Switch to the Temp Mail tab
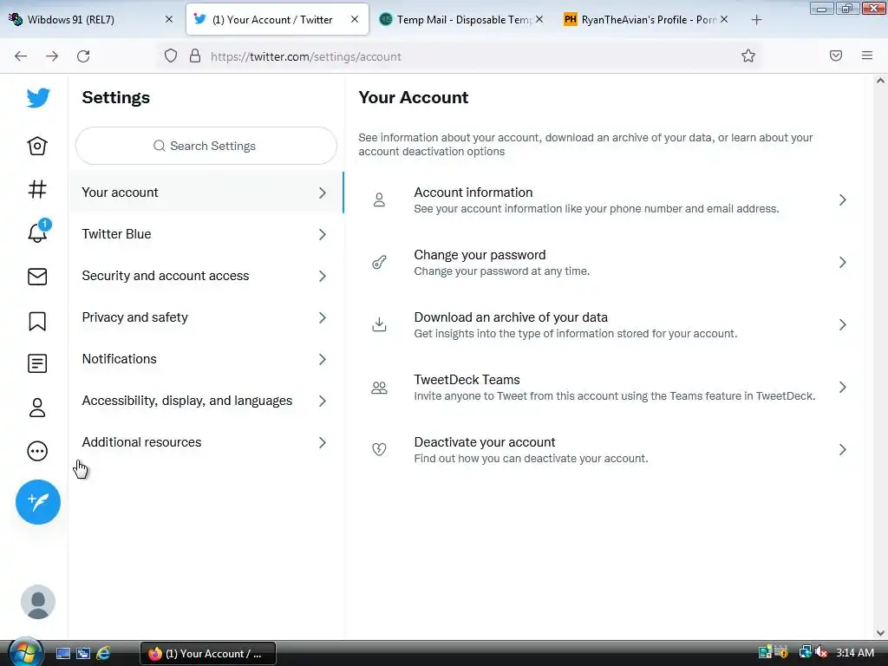 point(461,19)
